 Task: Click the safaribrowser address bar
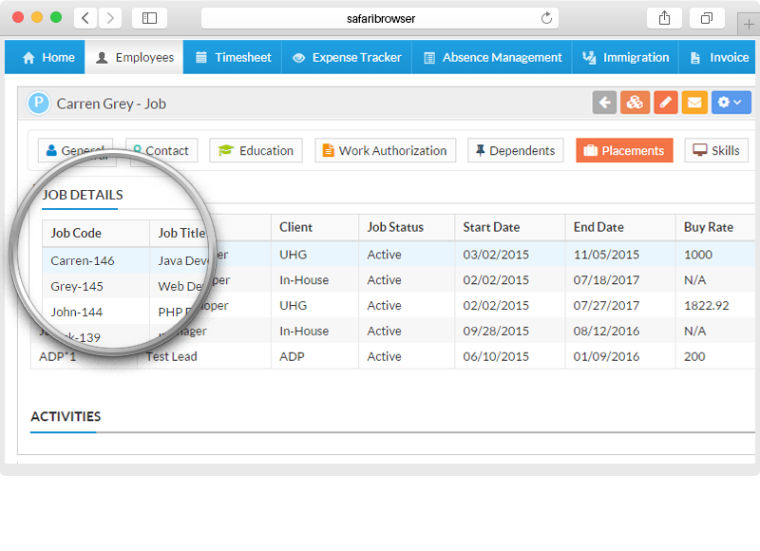[380, 18]
